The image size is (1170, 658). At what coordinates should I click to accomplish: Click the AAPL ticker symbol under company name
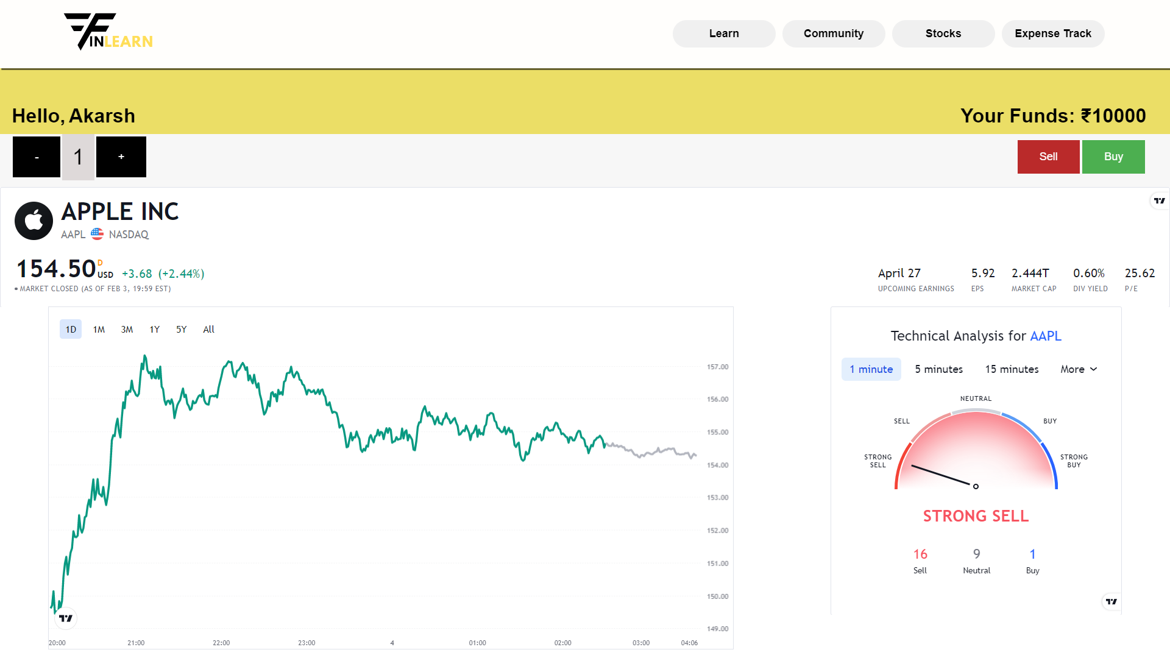[73, 235]
